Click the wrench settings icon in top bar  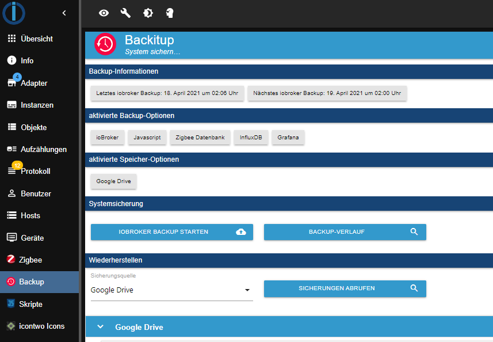125,13
